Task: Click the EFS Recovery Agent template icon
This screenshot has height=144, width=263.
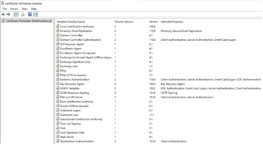Action: coord(58,44)
